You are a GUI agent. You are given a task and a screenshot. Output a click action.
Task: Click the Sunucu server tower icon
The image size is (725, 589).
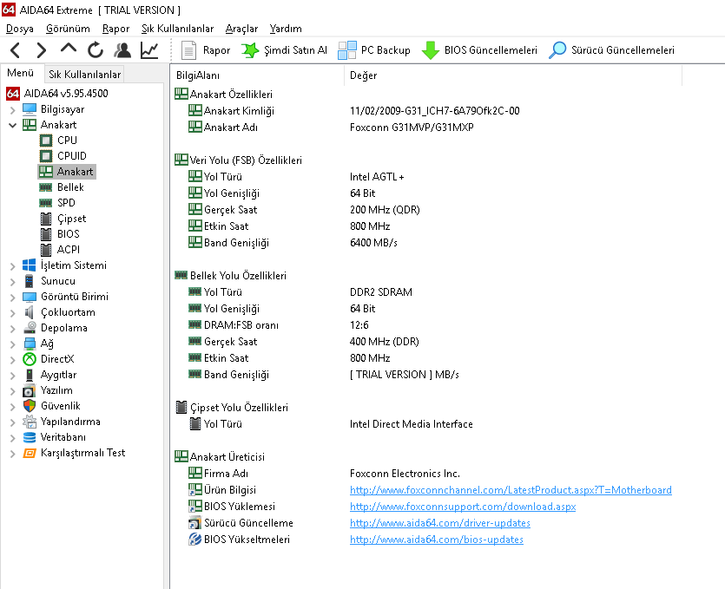point(30,281)
